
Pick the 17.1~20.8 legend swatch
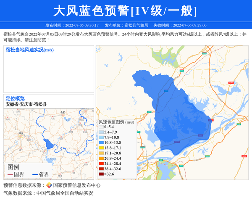(x=101, y=153)
